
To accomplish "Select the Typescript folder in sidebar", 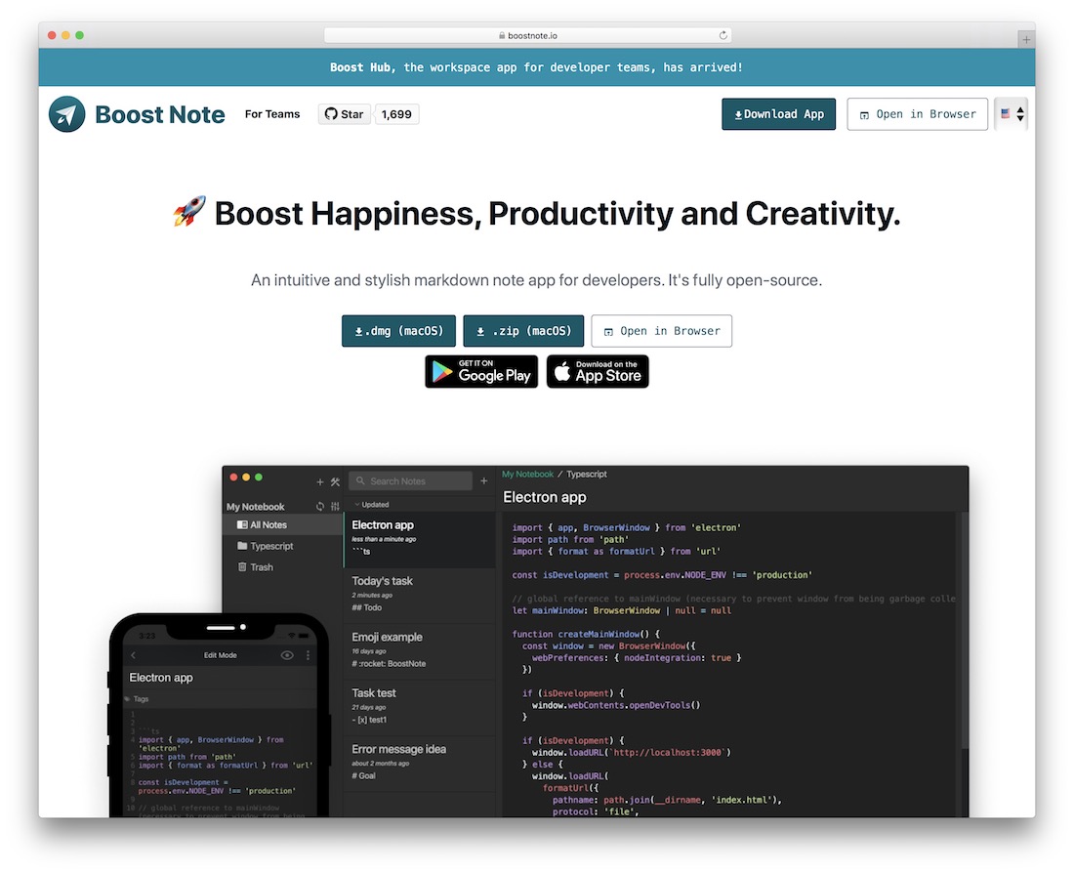I will pyautogui.click(x=283, y=546).
